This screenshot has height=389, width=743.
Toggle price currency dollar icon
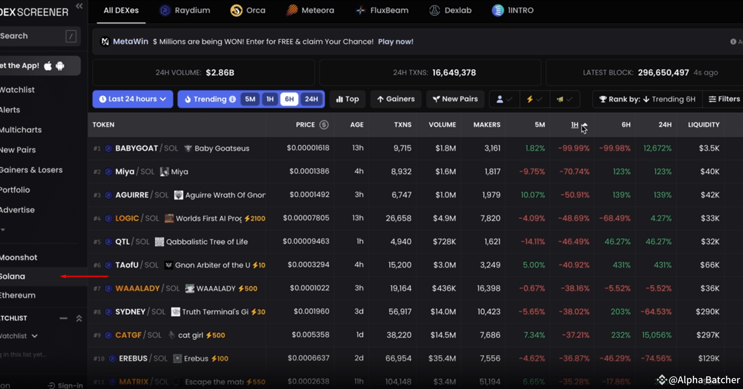coord(324,125)
